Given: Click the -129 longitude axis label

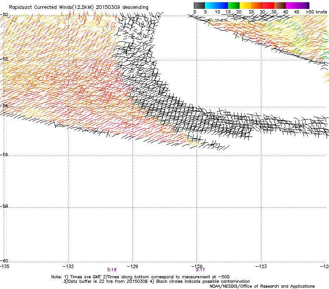Looking at the screenshot, I should pyautogui.click(x=132, y=266).
